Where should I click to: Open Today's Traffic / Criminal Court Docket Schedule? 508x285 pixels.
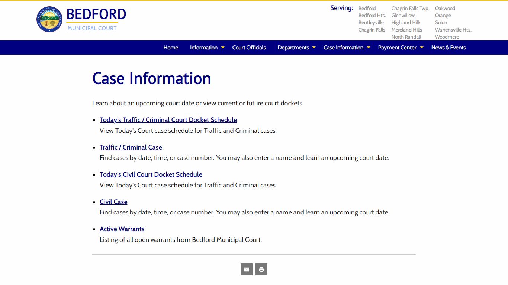click(168, 120)
